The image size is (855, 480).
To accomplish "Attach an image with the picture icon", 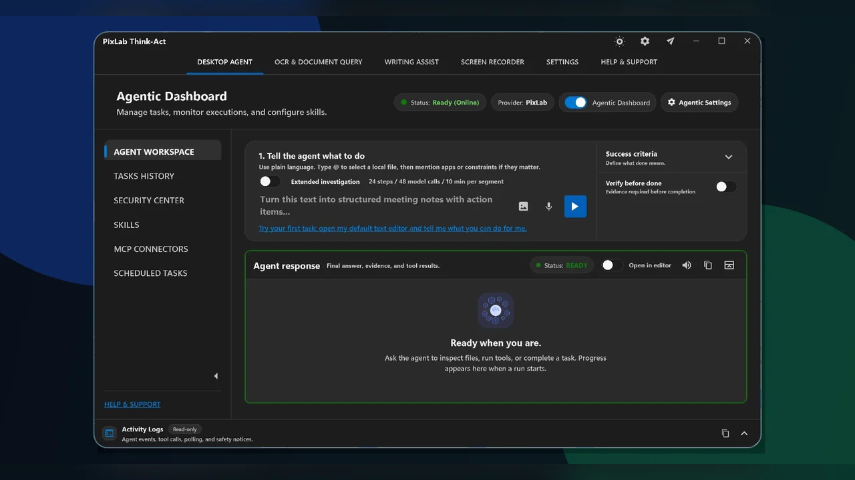I will click(523, 207).
